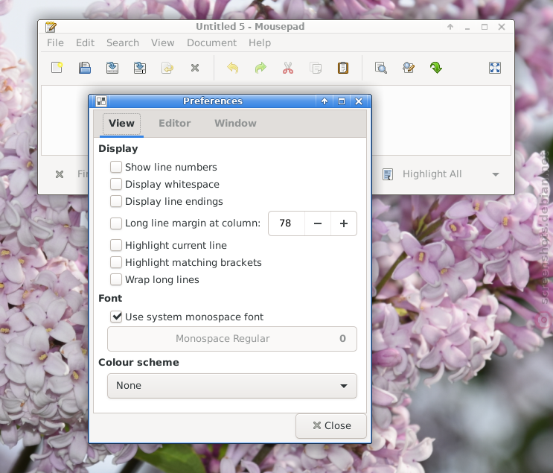Enable Show line numbers
This screenshot has width=553, height=473.
tap(115, 167)
